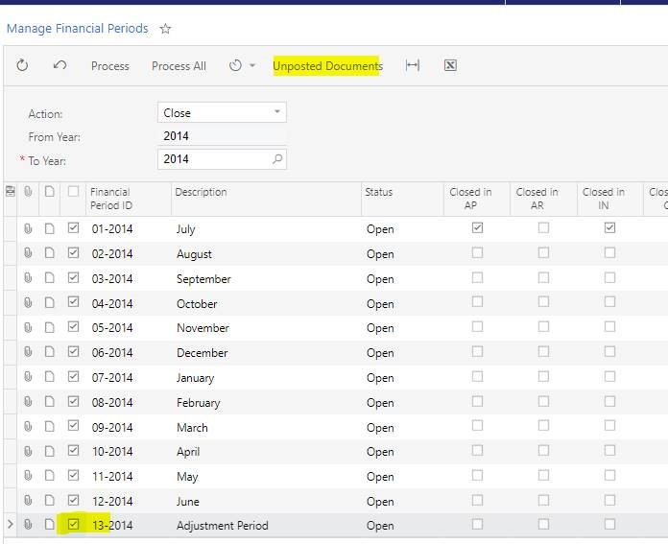668x544 pixels.
Task: Open To Year lookup magnifier
Action: 277,159
